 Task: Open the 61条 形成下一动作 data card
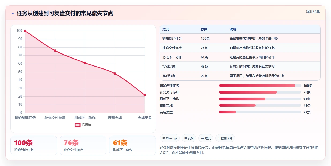[x=132, y=145]
